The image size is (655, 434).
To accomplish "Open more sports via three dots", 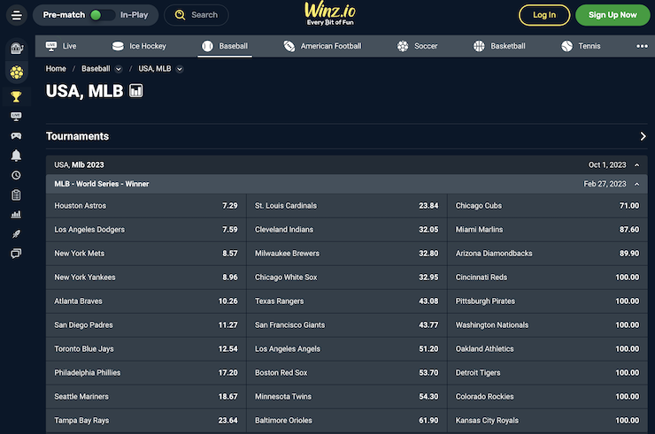I will coord(642,46).
